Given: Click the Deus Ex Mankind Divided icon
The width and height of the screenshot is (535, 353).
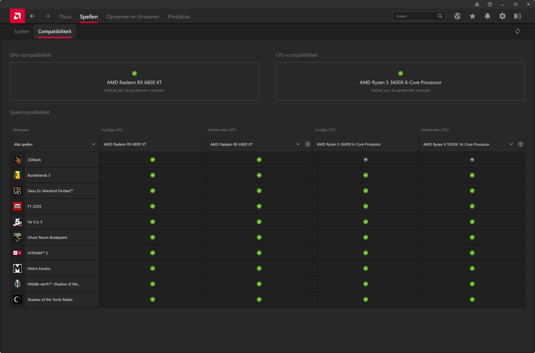Looking at the screenshot, I should [x=17, y=191].
